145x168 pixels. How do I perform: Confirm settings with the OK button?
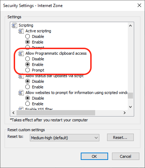pos(94,156)
